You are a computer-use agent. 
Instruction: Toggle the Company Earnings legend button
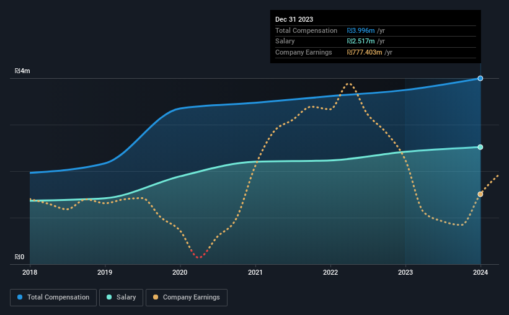point(187,298)
